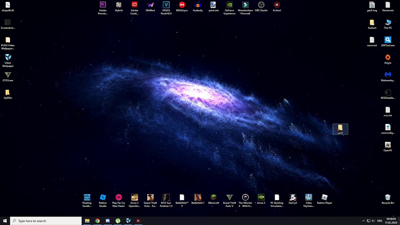Select PUSH Video Wallpaper folder icon
The image size is (400, 225).
click(x=8, y=43)
